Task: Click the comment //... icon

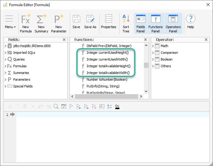Action: point(102,106)
